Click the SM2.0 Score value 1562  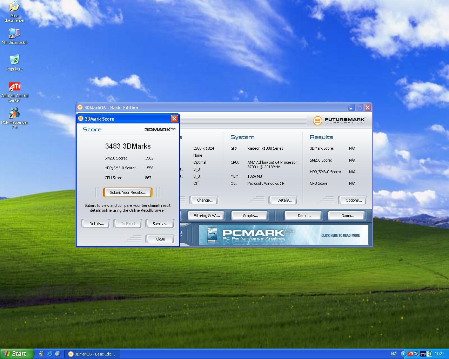pos(149,158)
